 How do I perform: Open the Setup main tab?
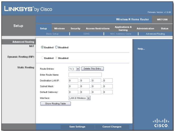(x=43, y=29)
